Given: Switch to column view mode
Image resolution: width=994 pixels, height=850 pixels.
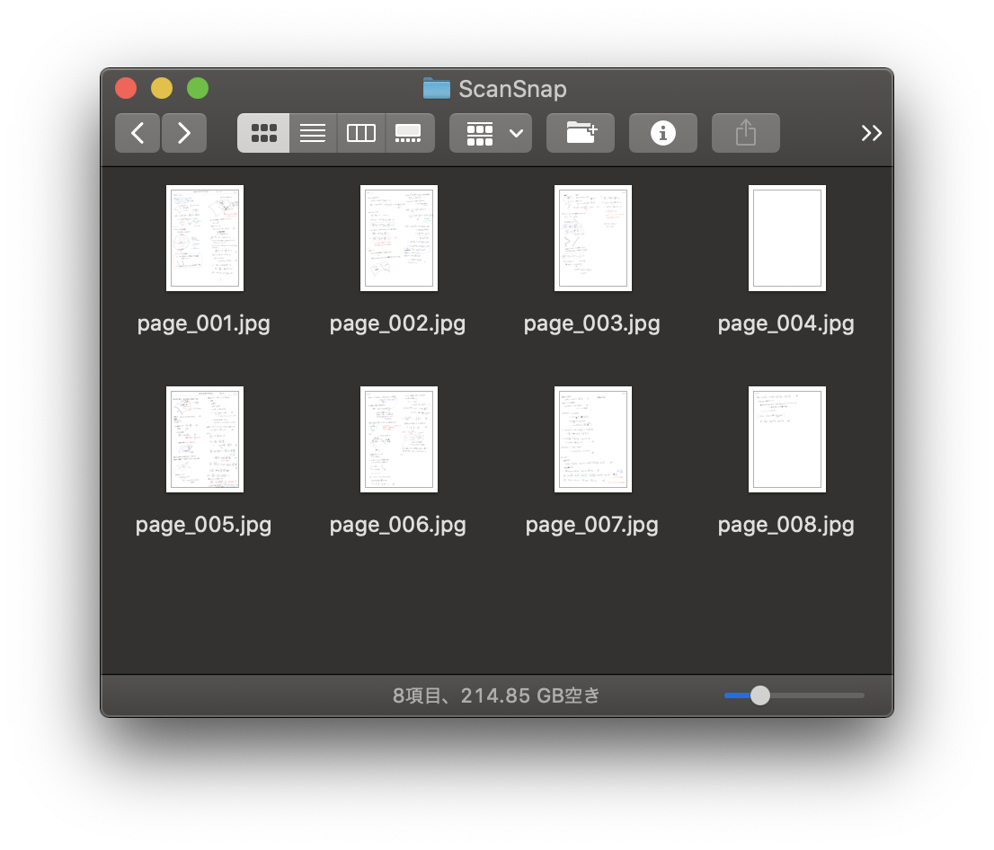Looking at the screenshot, I should [x=360, y=132].
